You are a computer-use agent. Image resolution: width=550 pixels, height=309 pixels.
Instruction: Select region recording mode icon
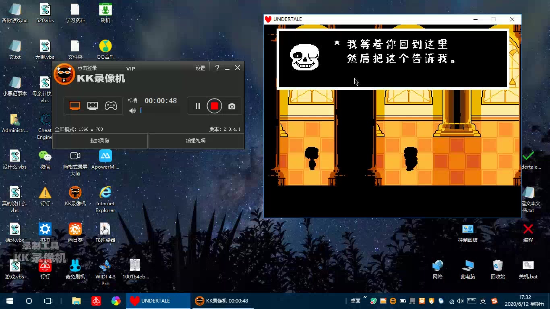coord(93,106)
